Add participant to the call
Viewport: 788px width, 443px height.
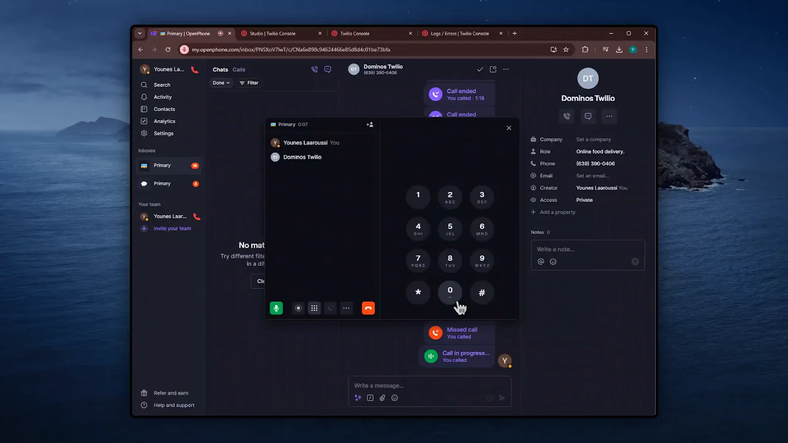point(370,125)
